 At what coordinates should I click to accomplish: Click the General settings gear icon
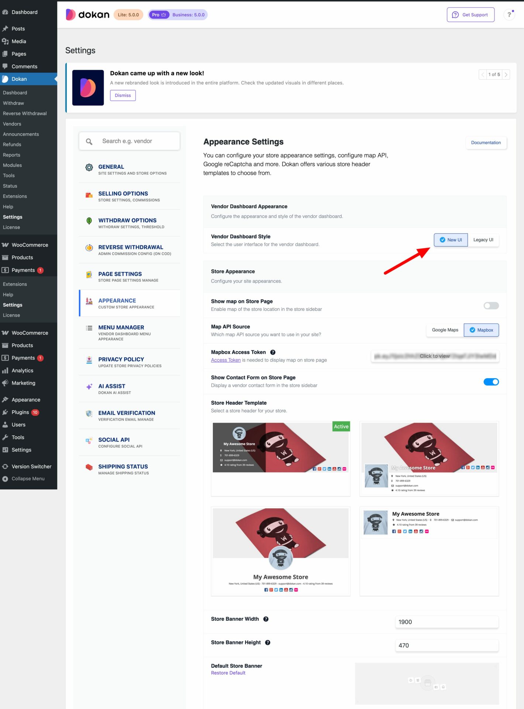(x=89, y=167)
